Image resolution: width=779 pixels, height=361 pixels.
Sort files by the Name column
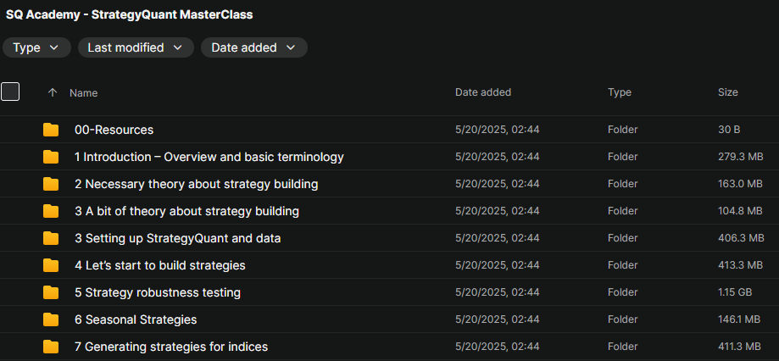click(84, 92)
